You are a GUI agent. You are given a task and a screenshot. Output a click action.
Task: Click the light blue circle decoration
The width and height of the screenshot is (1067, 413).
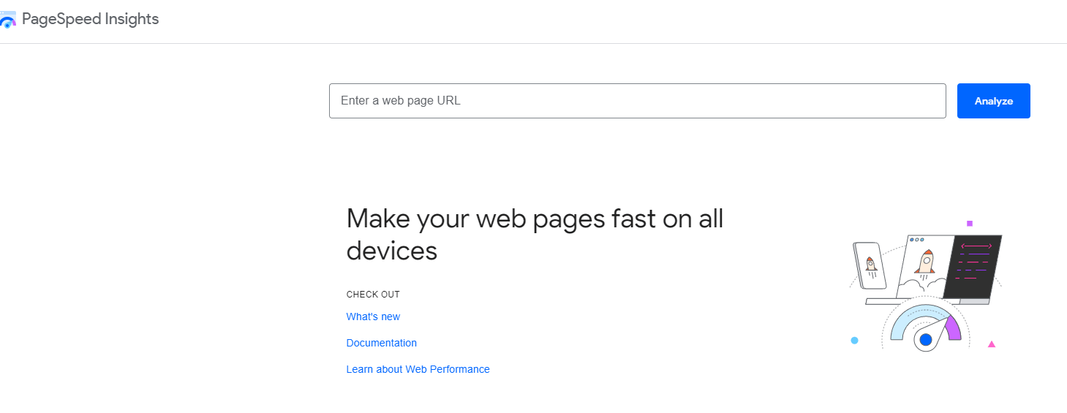click(854, 341)
